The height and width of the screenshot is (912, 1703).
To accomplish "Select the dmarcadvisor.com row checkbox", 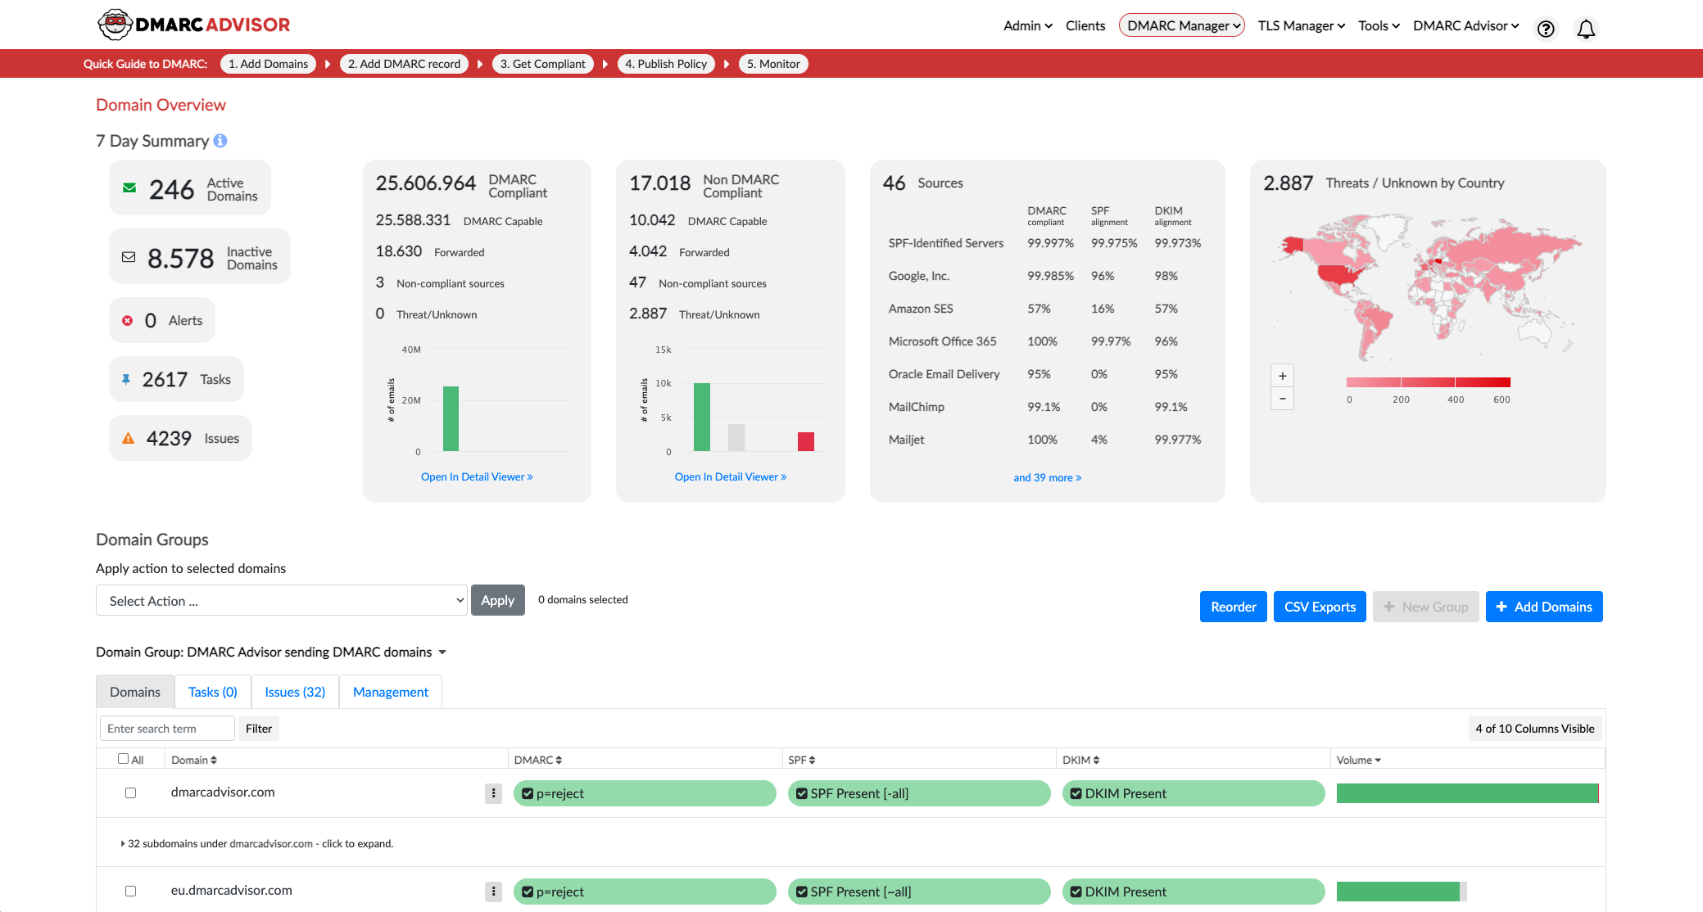I will point(130,792).
